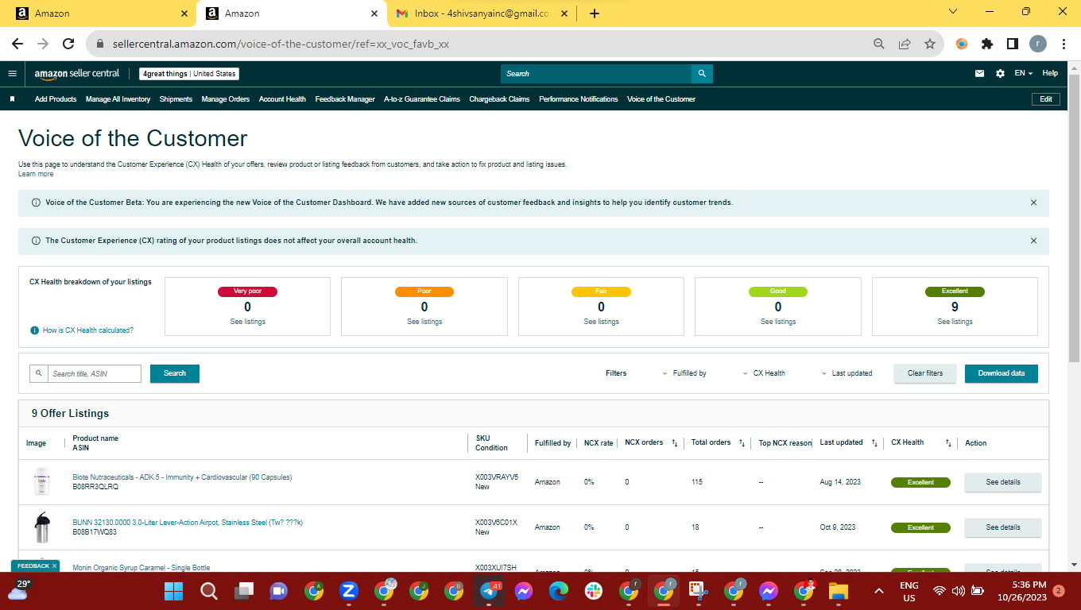This screenshot has width=1081, height=610.
Task: Show hidden icons in the system tray
Action: click(879, 591)
